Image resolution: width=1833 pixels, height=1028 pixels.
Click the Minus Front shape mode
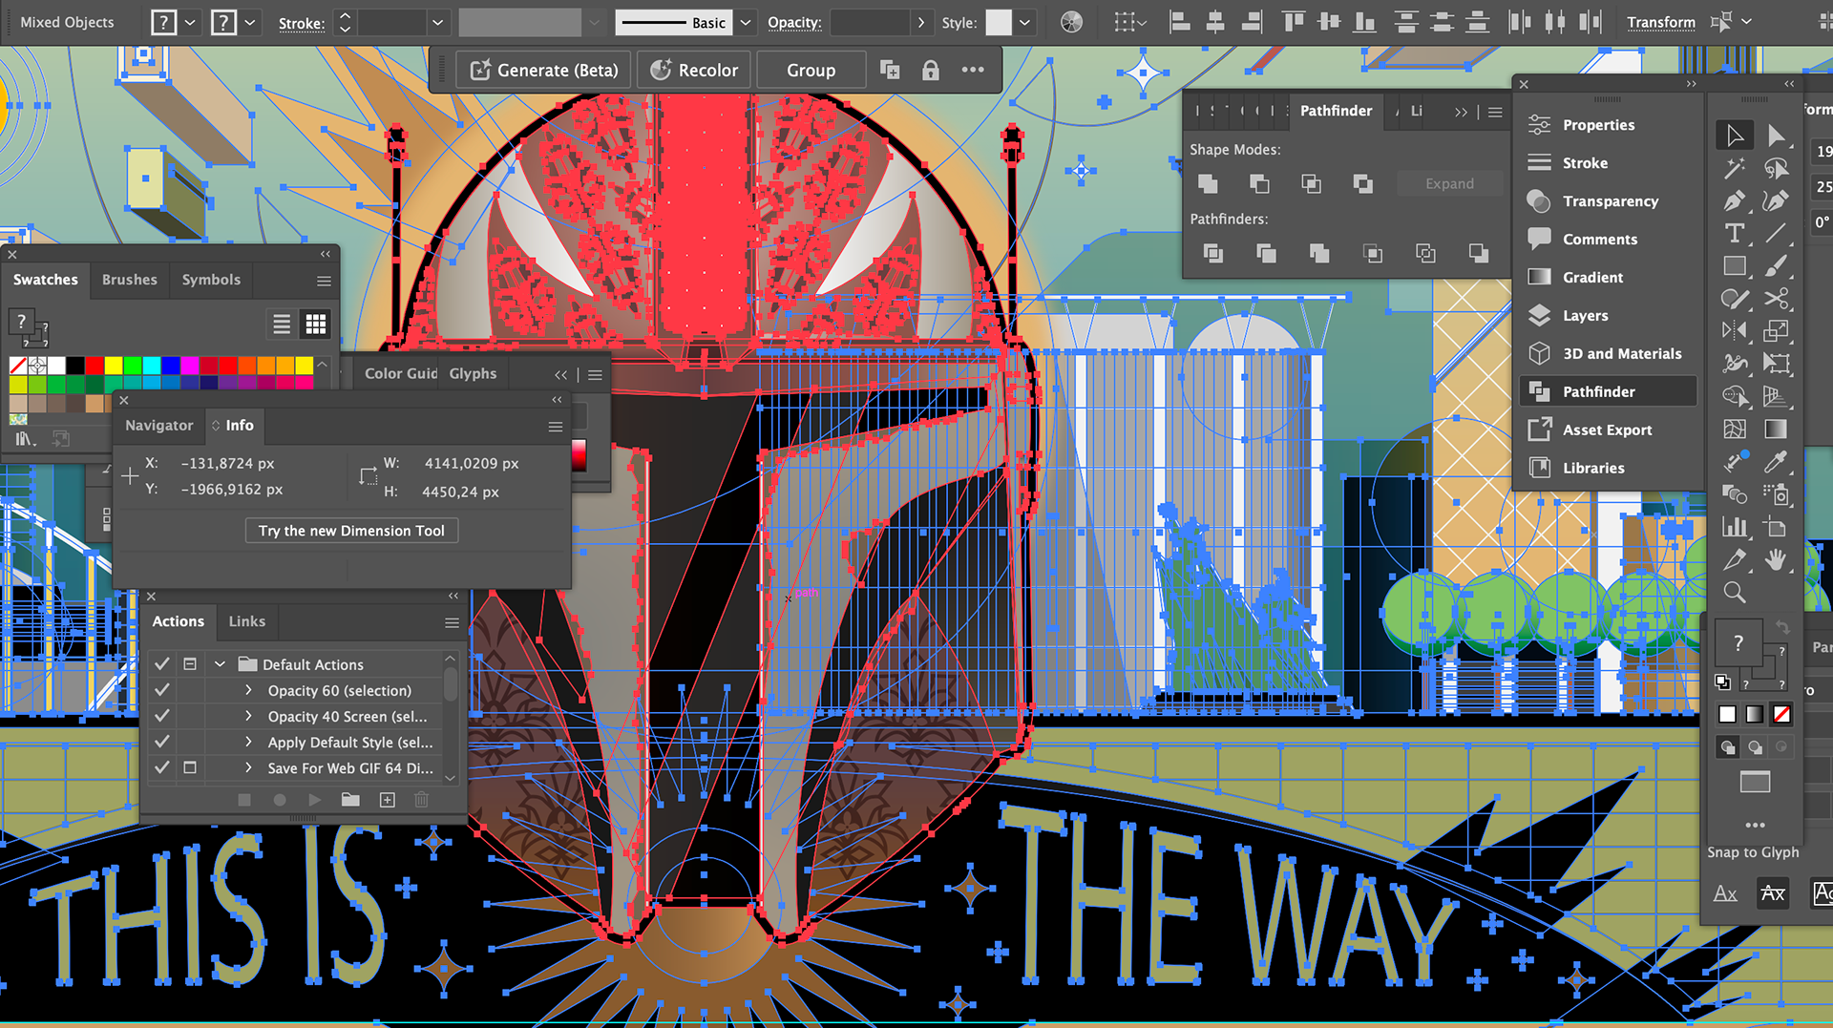pos(1259,183)
